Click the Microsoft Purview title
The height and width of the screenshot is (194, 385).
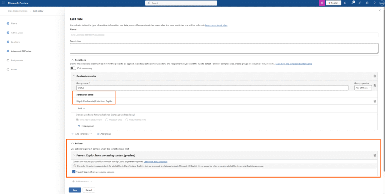click(x=18, y=3)
